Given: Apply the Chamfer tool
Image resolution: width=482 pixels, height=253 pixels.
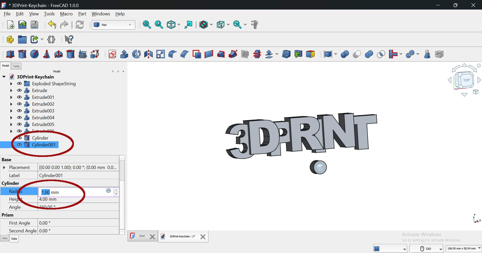Looking at the screenshot, I should pyautogui.click(x=185, y=54).
